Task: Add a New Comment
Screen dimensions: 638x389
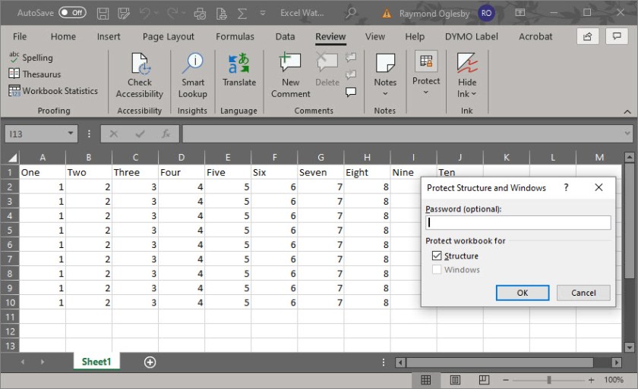Action: (290, 76)
